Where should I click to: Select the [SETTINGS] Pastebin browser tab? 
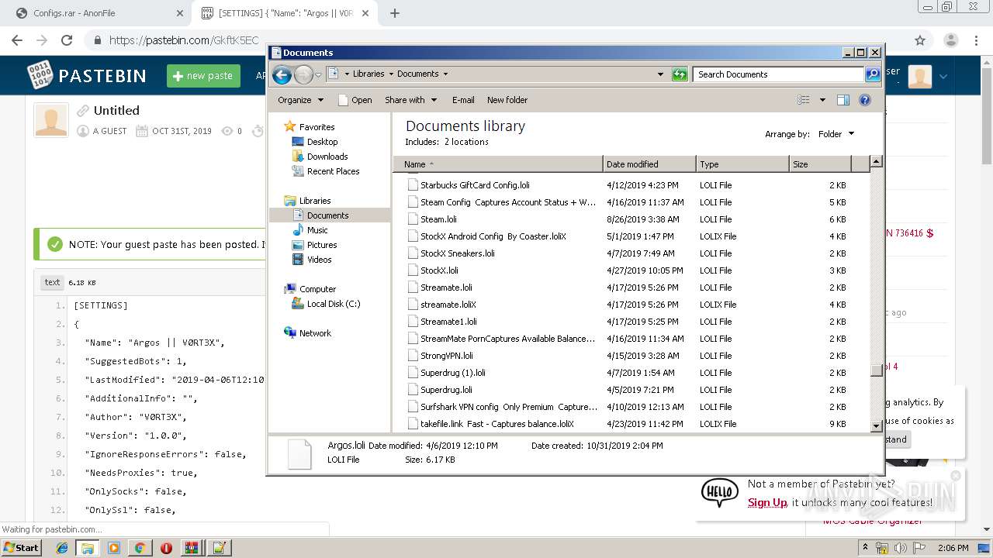point(285,13)
